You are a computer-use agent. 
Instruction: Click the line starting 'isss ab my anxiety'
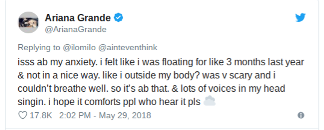161,62
